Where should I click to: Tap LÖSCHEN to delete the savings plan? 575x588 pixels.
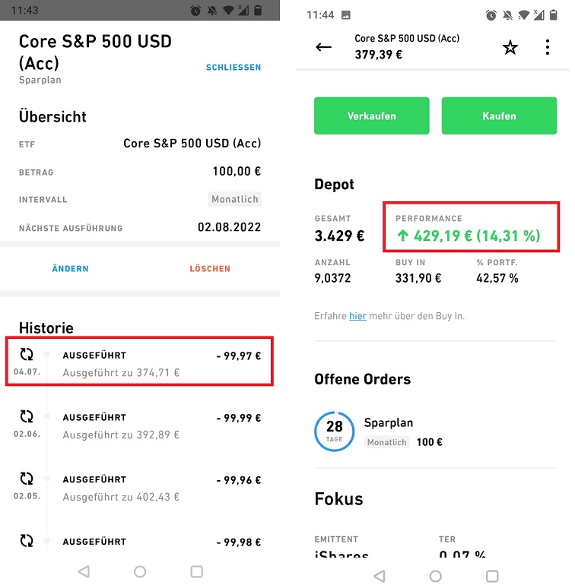(x=210, y=268)
